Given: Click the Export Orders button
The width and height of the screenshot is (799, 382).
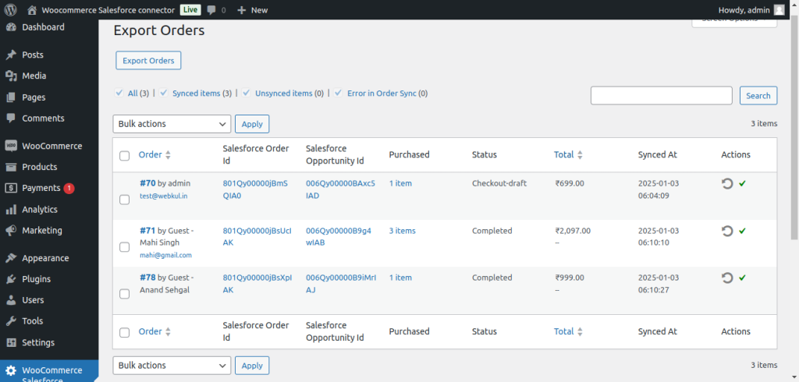Looking at the screenshot, I should click(148, 61).
